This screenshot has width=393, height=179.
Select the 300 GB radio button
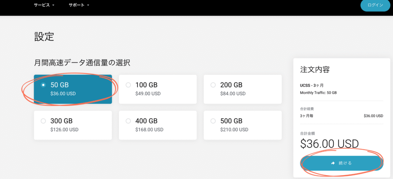click(x=43, y=121)
